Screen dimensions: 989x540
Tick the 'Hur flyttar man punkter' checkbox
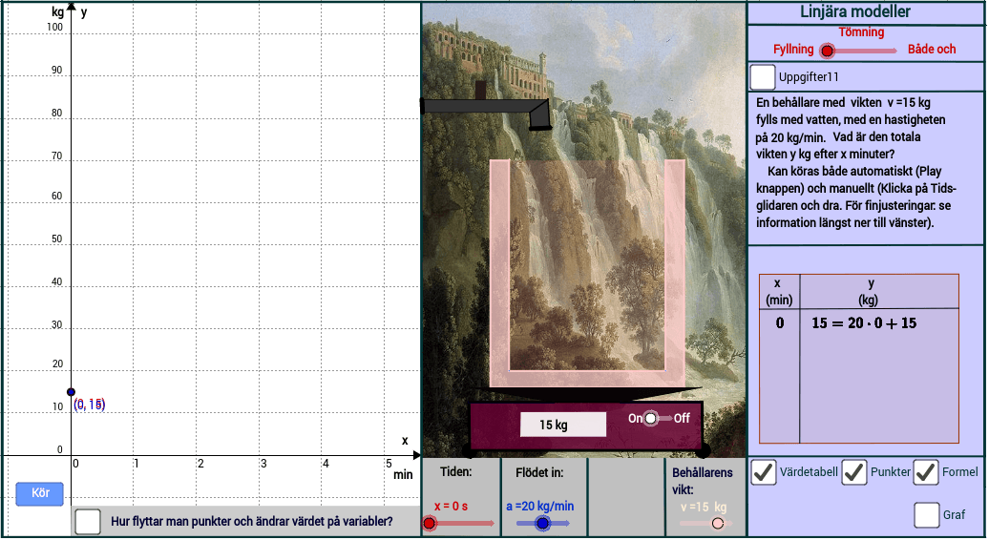87,522
